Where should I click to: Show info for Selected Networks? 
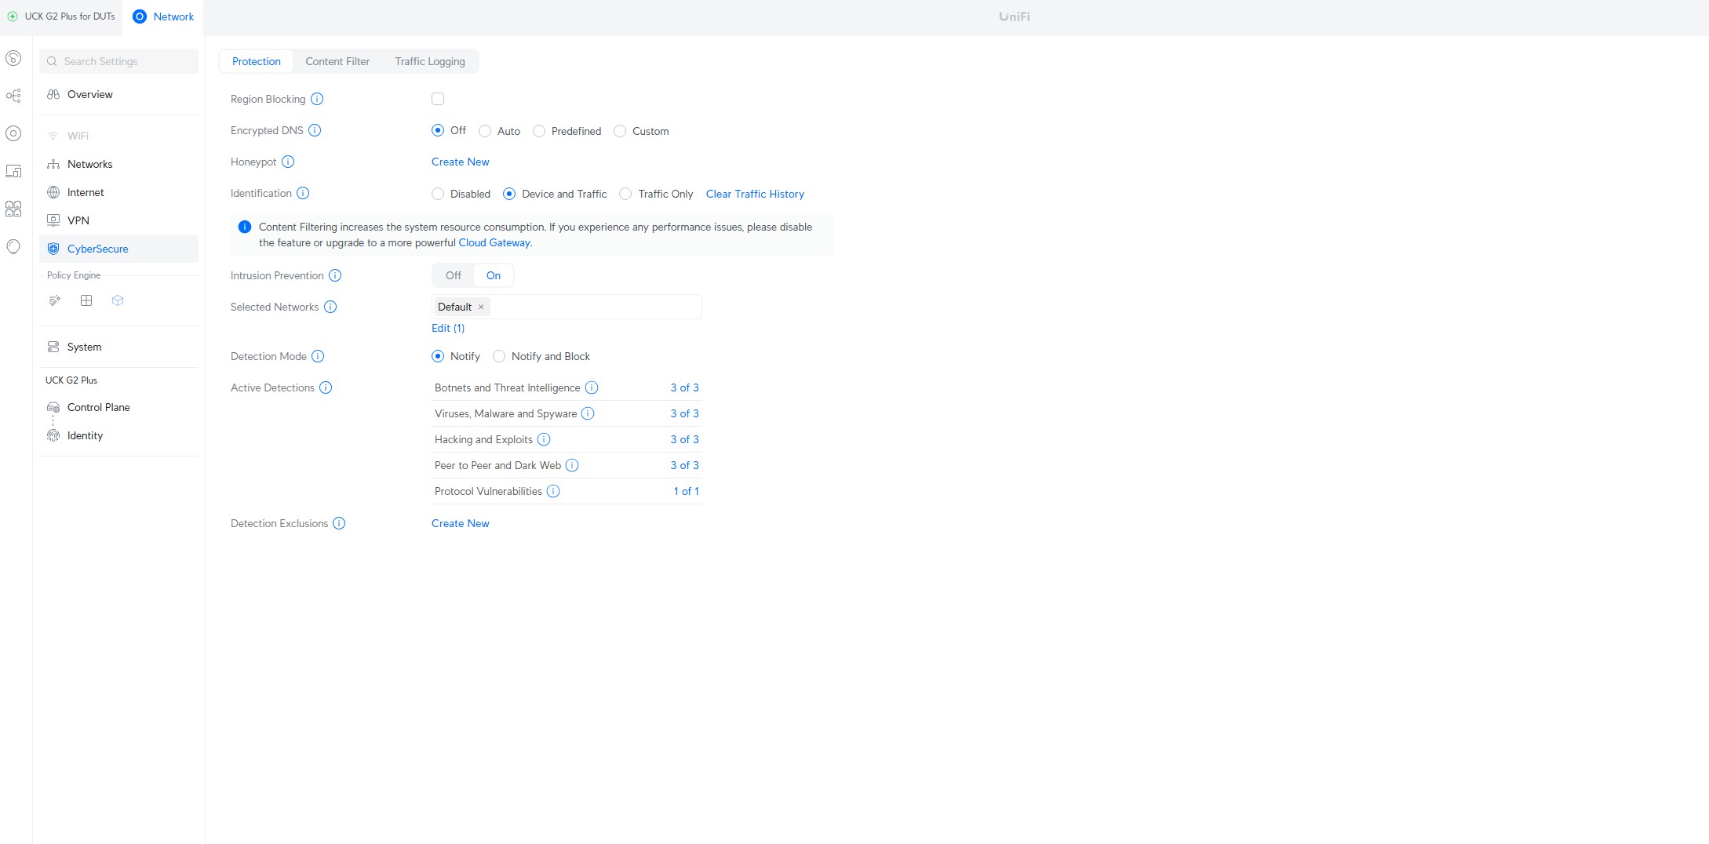coord(330,307)
